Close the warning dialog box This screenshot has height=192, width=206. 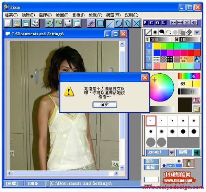pyautogui.click(x=145, y=77)
